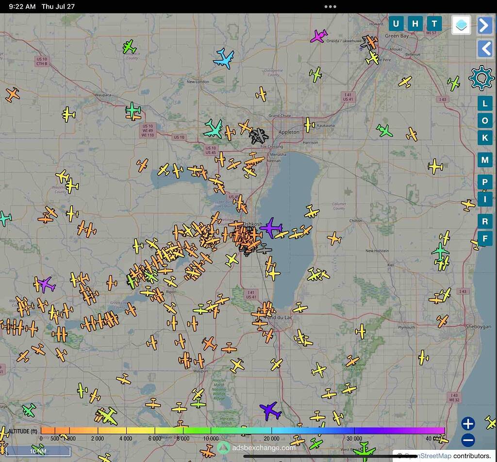Tap the three-dot multitasking menu
The width and height of the screenshot is (497, 462).
(x=331, y=6)
